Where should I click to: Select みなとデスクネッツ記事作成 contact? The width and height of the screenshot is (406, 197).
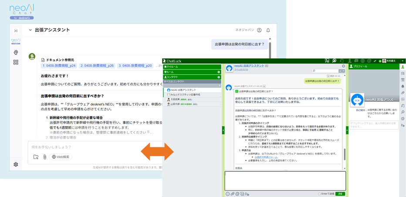tap(192, 95)
